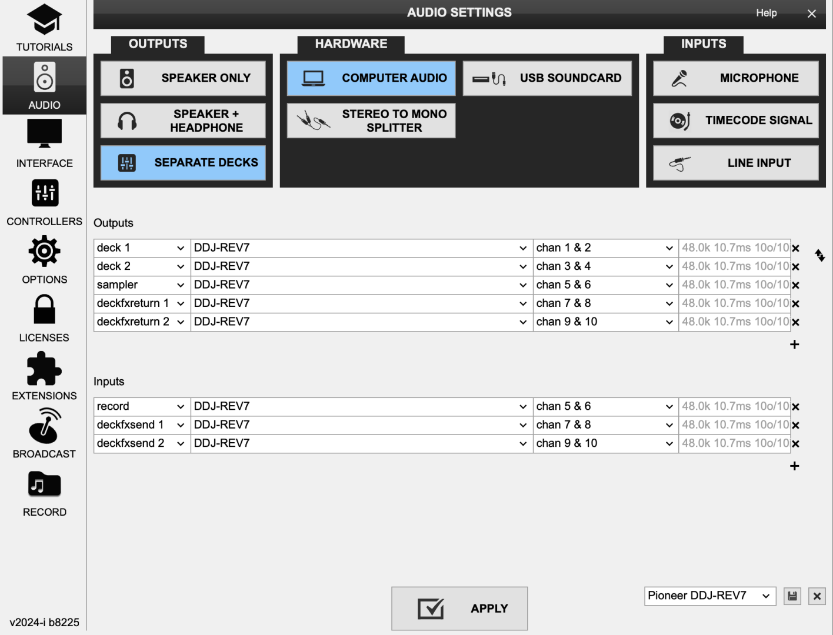The image size is (833, 635).
Task: Delete the Pioneer DDJ-REV7 preset
Action: point(817,596)
